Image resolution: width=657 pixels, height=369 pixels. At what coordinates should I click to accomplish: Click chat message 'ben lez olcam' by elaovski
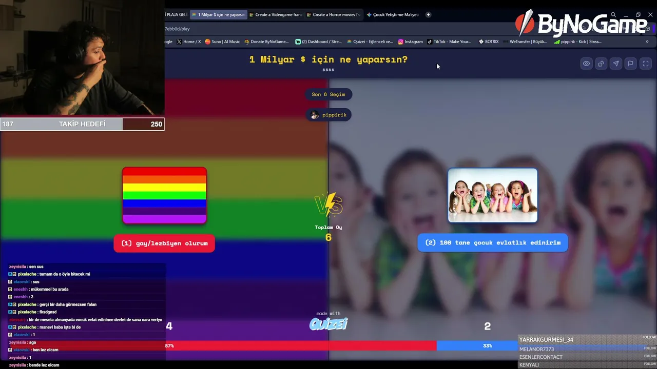(x=46, y=350)
